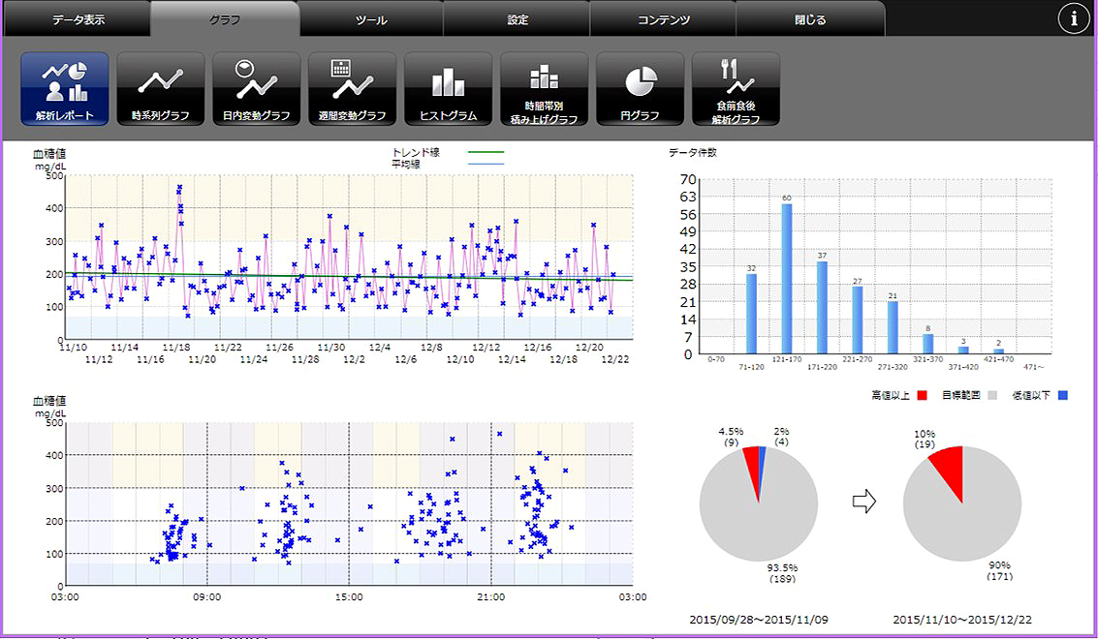Open the 食前食後解析グラフ meal analysis graph
The height and width of the screenshot is (639, 1098).
click(736, 89)
